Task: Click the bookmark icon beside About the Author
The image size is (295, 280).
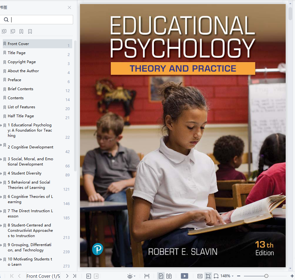Action: 5,71
